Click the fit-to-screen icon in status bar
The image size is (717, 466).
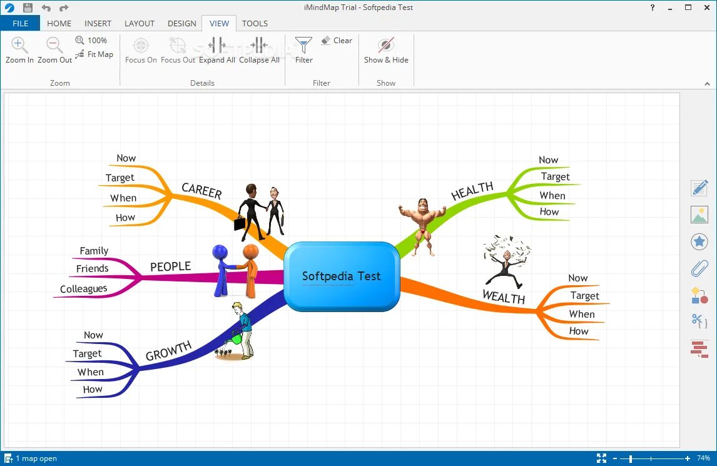click(601, 458)
